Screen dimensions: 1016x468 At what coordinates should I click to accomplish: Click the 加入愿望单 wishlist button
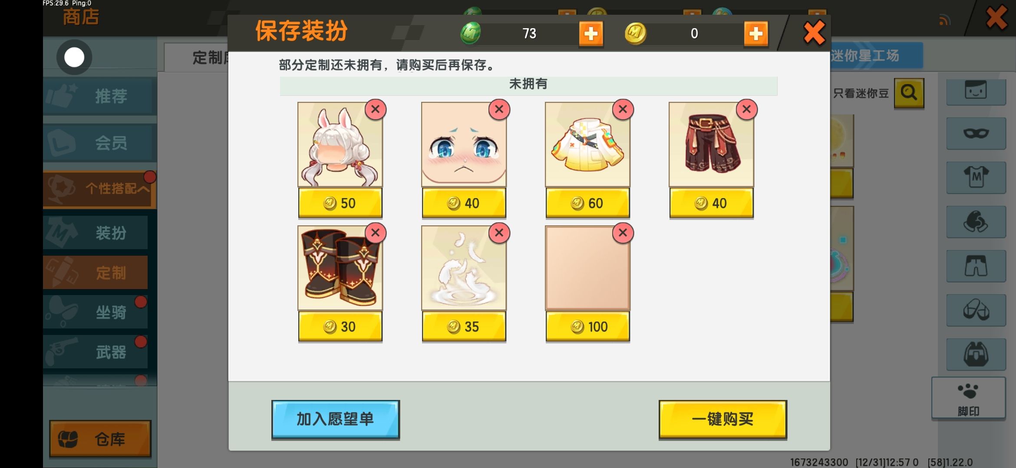coord(335,419)
